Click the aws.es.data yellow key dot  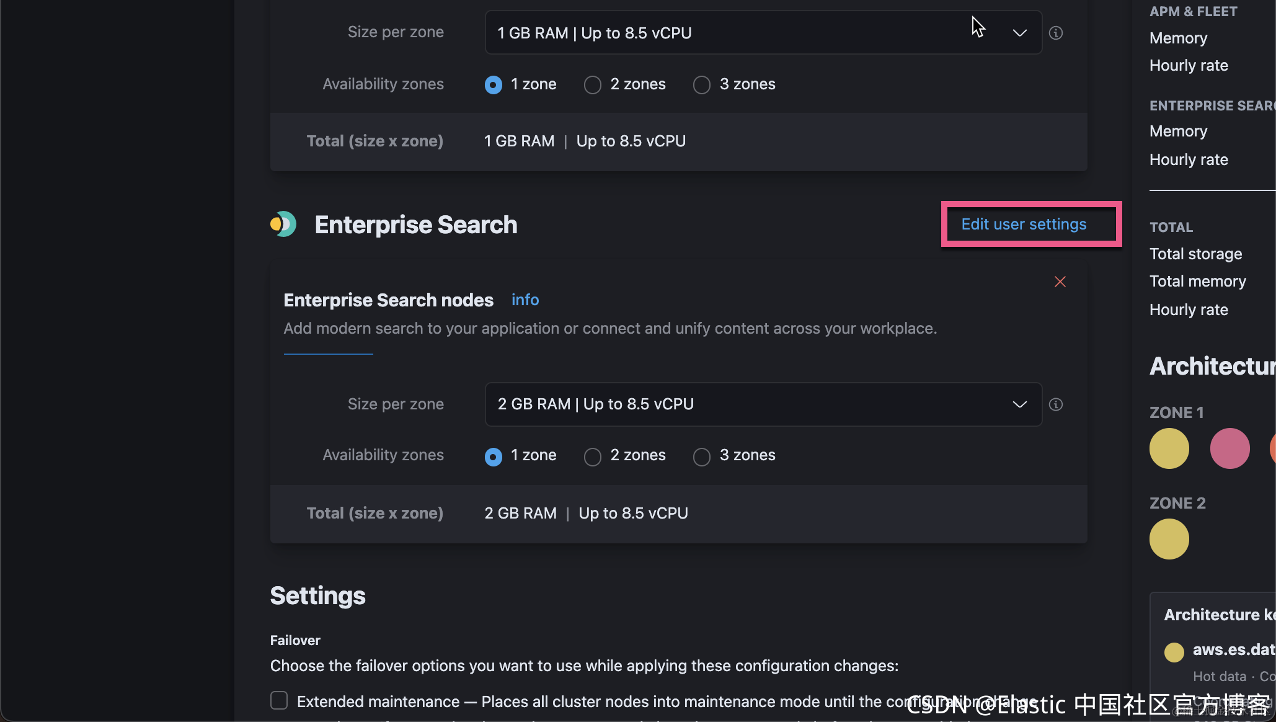[x=1174, y=652]
